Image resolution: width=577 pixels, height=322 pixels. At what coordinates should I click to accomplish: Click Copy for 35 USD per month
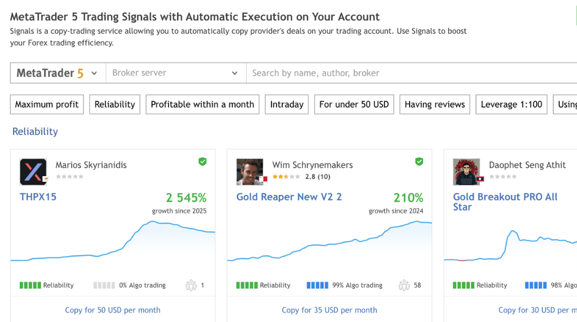tap(329, 310)
